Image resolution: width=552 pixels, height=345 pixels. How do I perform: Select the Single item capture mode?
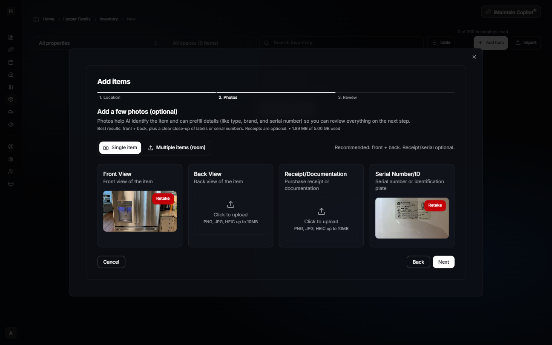point(120,147)
